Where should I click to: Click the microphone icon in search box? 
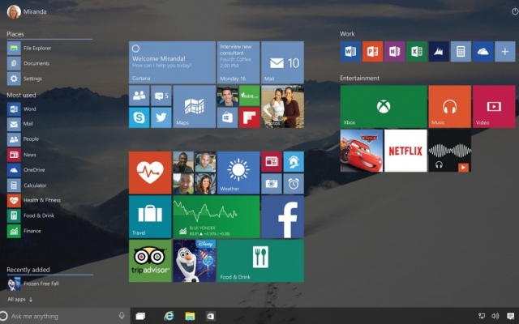(x=122, y=316)
